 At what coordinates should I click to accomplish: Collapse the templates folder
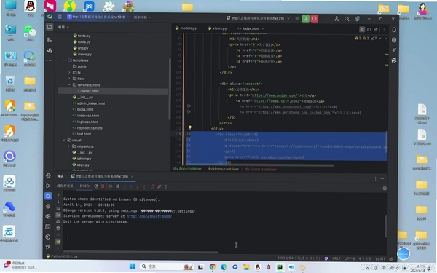click(65, 60)
